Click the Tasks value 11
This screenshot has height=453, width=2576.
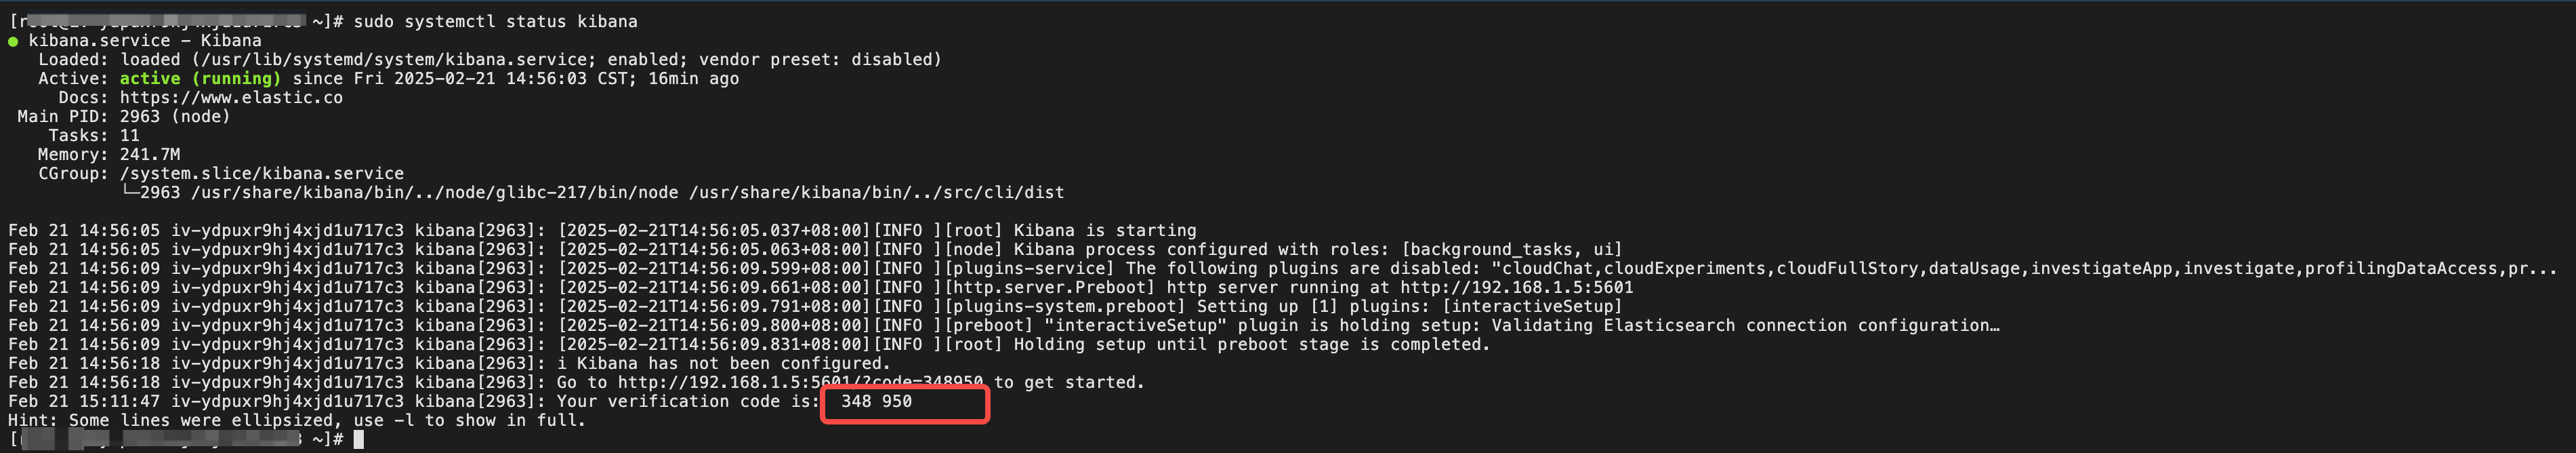(130, 135)
